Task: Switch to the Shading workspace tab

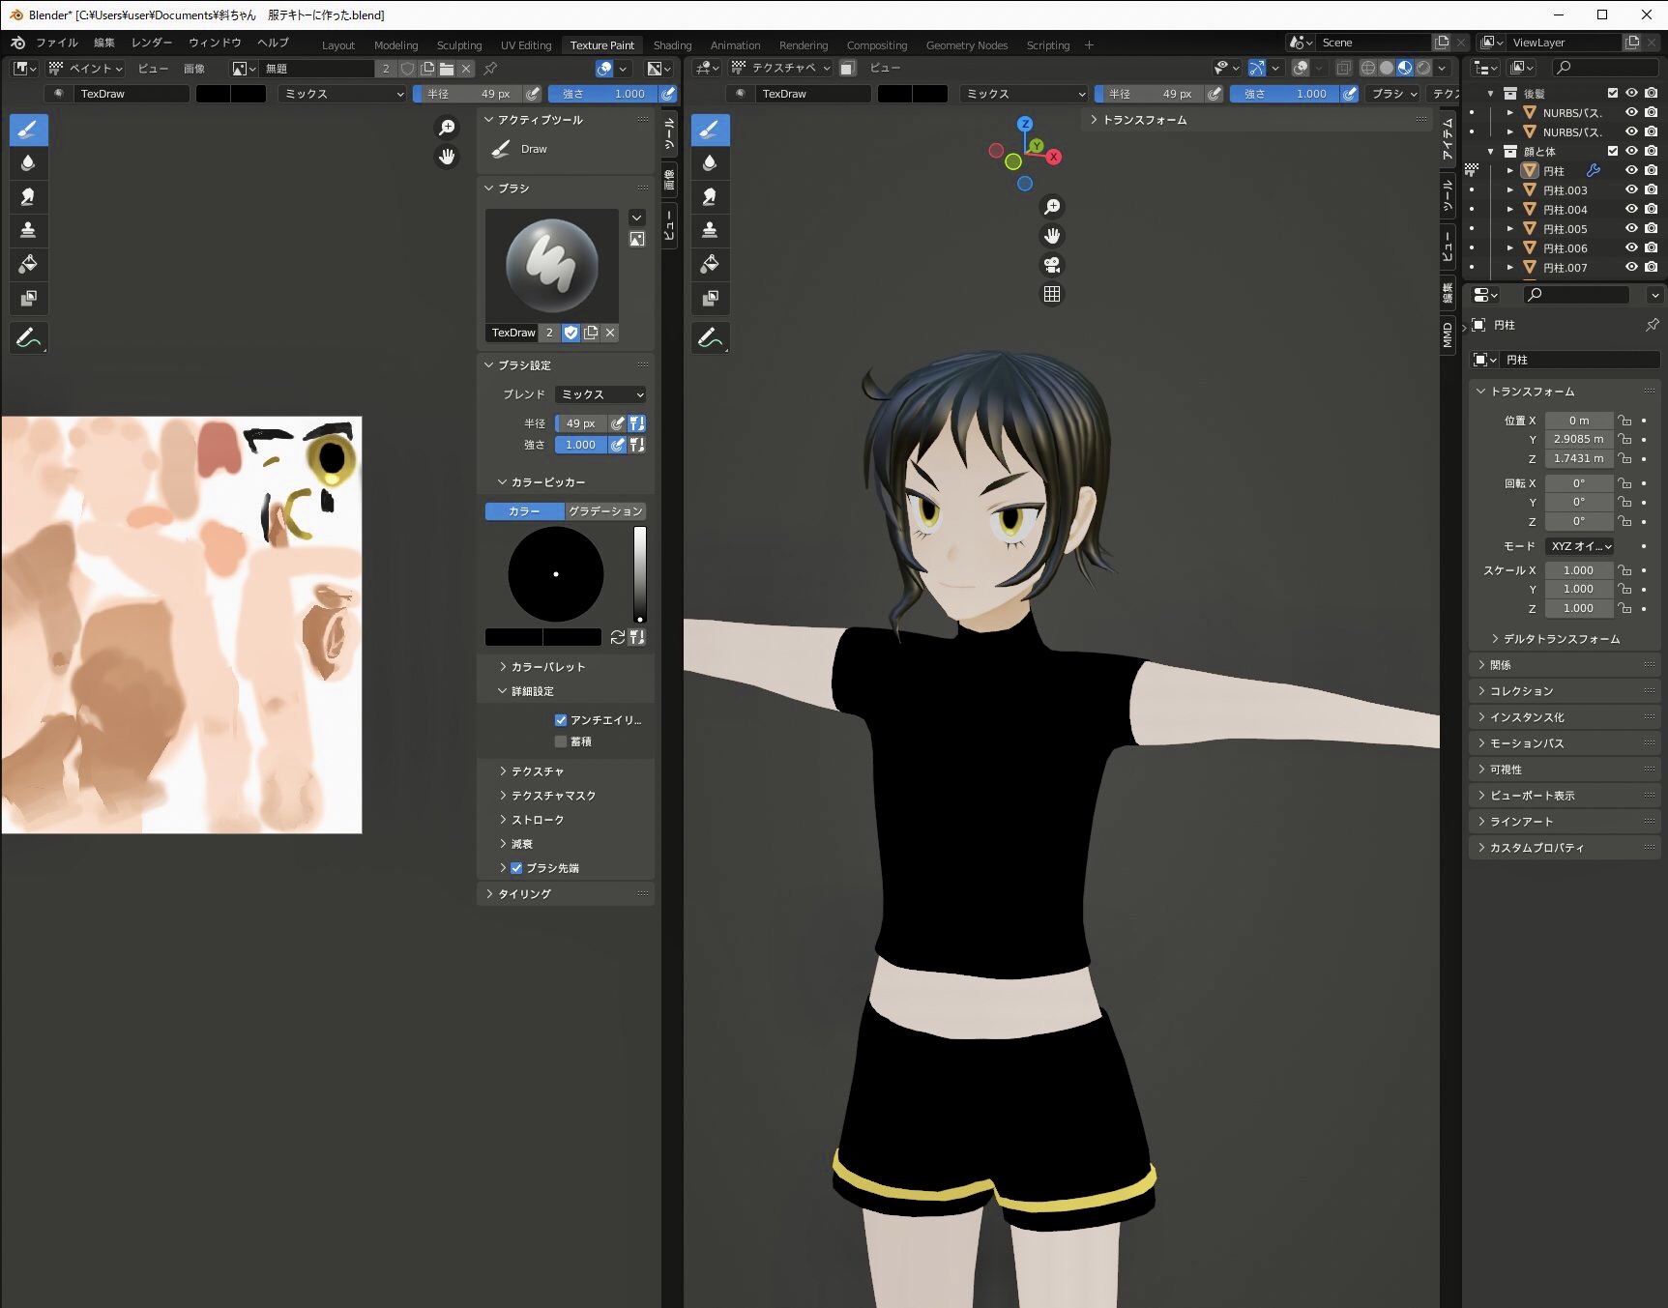Action: pos(672,45)
